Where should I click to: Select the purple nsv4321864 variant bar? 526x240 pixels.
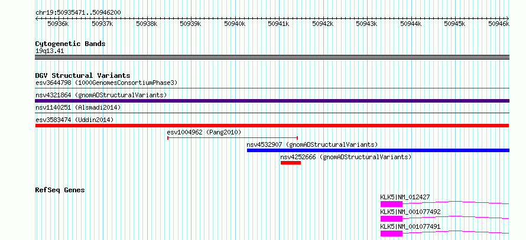click(272, 101)
